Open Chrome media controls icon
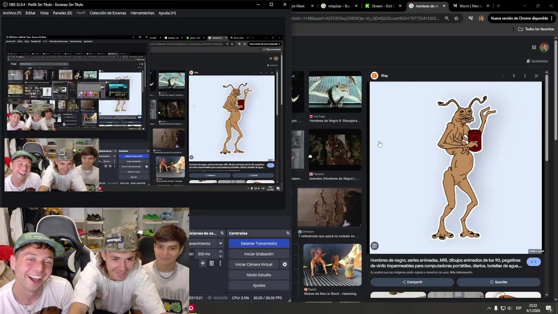Screen dimensions: 558x314 tap(471, 18)
